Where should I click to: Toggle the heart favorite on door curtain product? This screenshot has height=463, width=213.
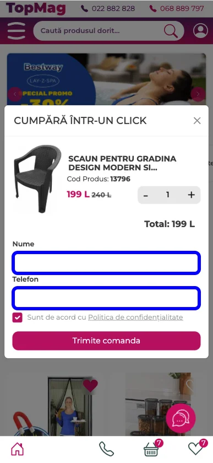pyautogui.click(x=90, y=386)
